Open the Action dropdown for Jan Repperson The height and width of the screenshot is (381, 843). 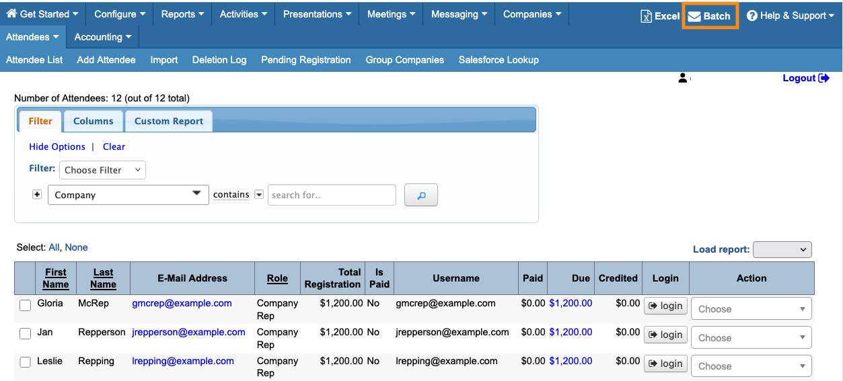(752, 338)
